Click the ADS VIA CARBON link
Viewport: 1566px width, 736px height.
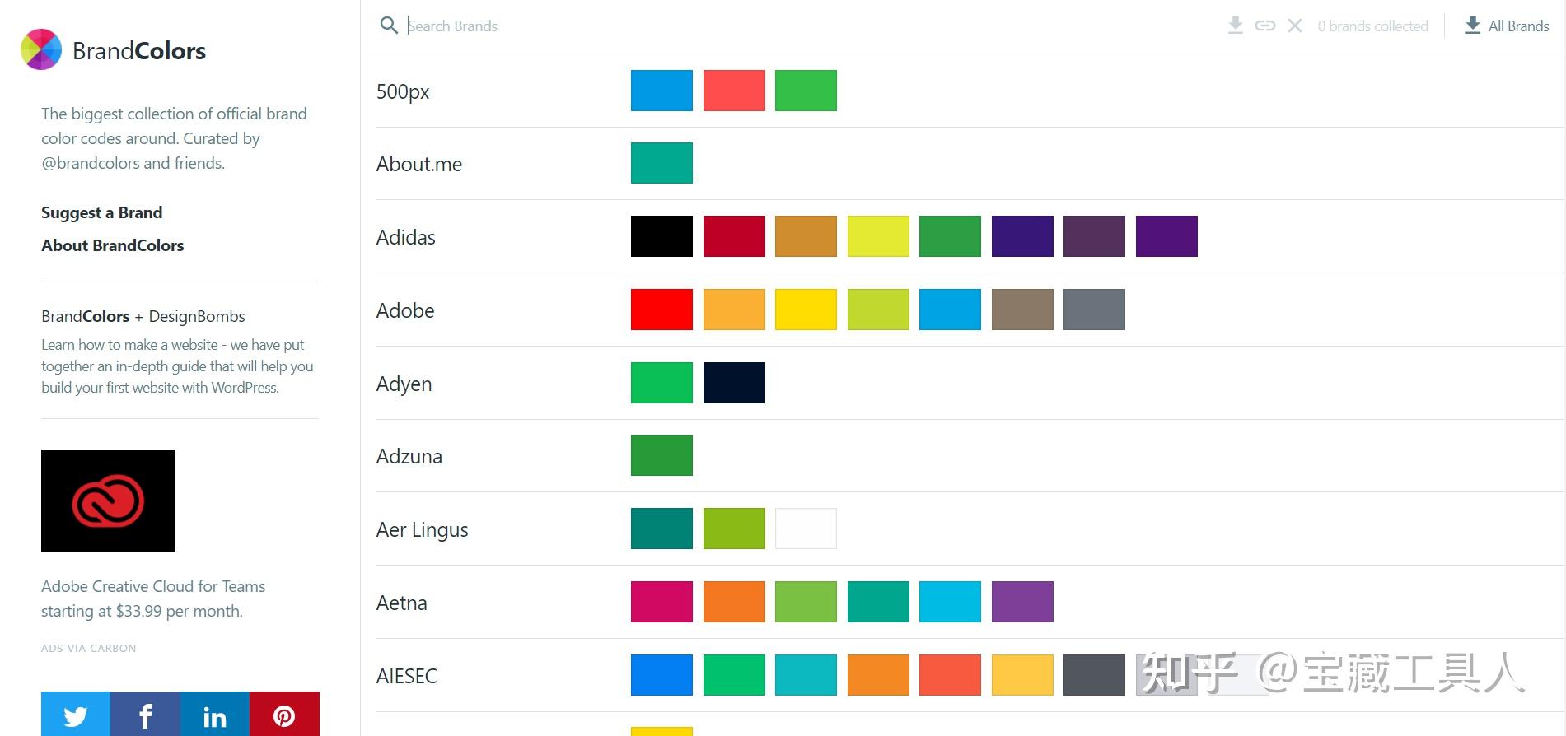coord(89,649)
